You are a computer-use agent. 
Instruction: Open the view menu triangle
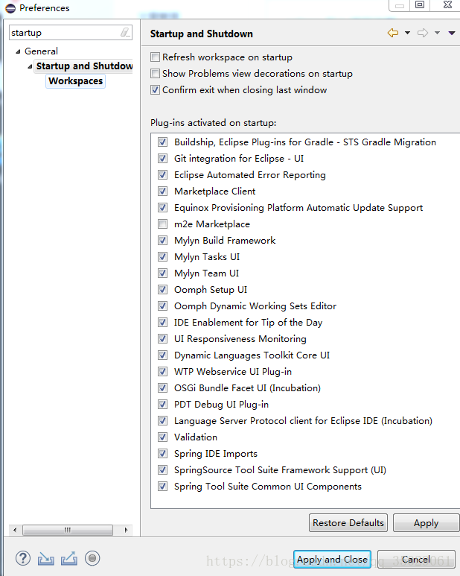click(x=452, y=33)
